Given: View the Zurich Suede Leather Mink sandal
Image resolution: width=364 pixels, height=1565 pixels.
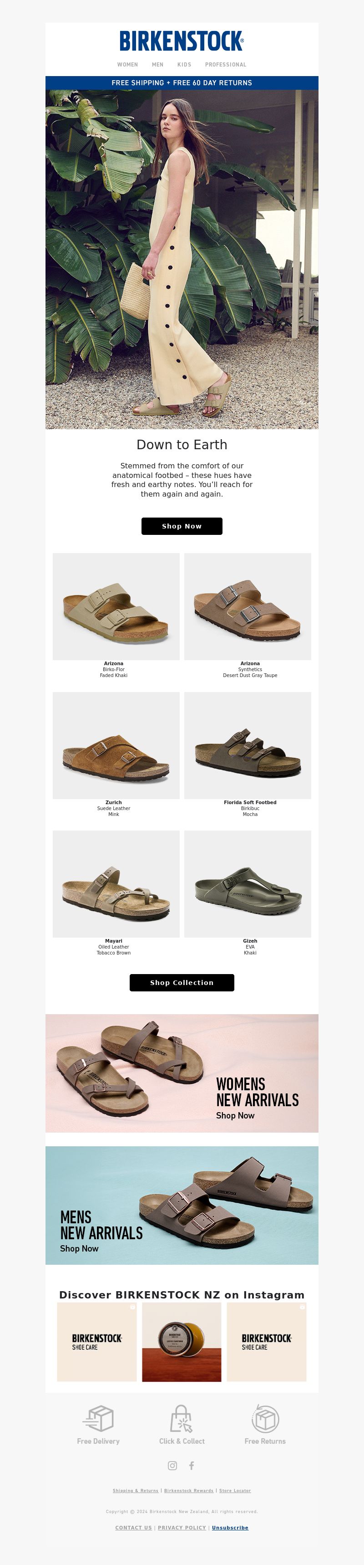Looking at the screenshot, I should pos(116,745).
